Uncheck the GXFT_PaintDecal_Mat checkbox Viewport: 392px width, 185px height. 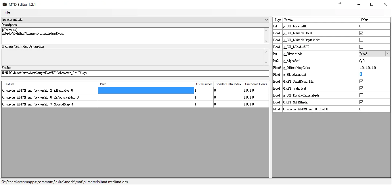(x=361, y=82)
